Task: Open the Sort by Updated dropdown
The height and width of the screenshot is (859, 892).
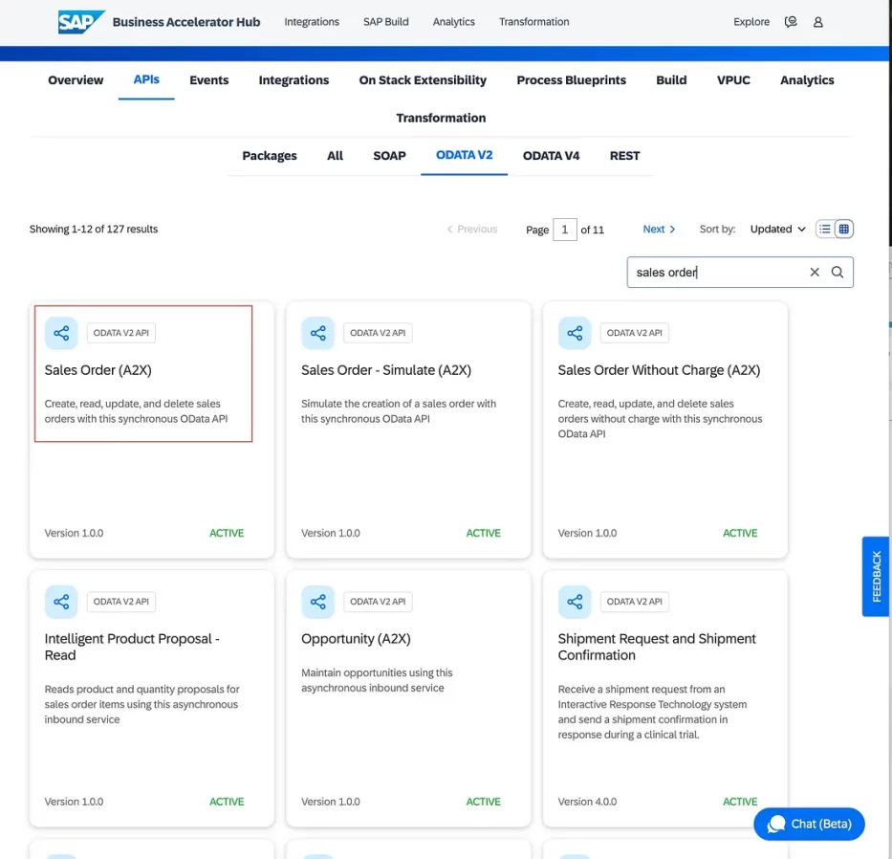Action: point(777,230)
